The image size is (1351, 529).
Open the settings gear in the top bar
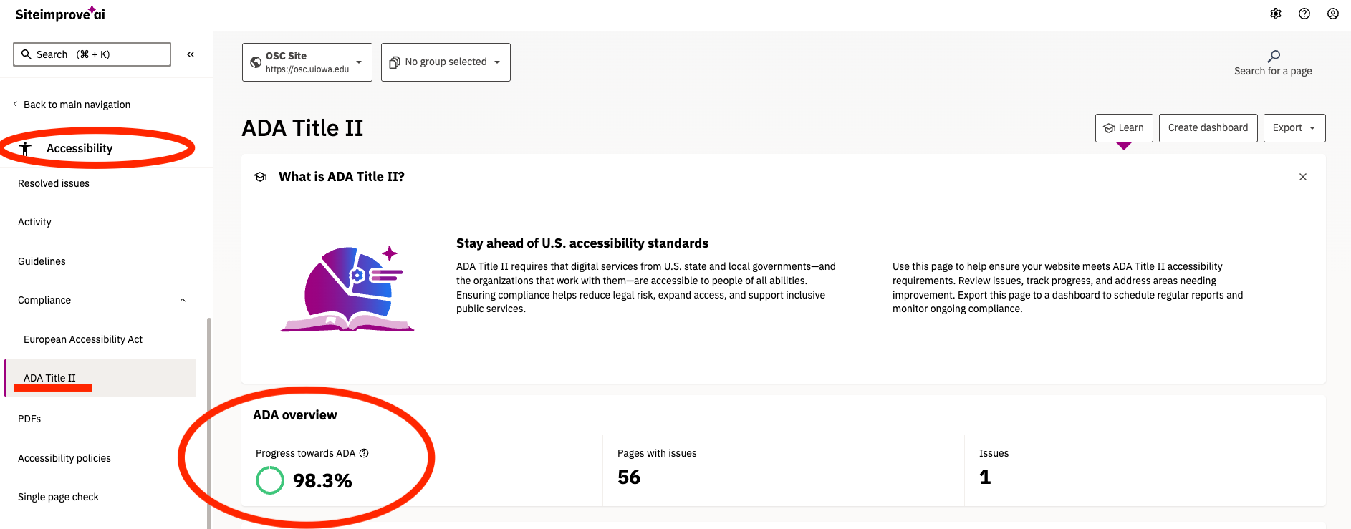1276,14
